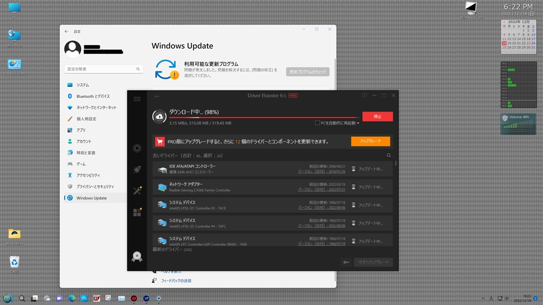Select ネットワークとインターネット settings item
This screenshot has height=305, width=543.
[x=95, y=107]
